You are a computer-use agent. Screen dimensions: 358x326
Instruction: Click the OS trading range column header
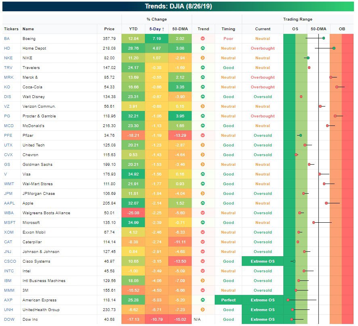[x=295, y=29]
